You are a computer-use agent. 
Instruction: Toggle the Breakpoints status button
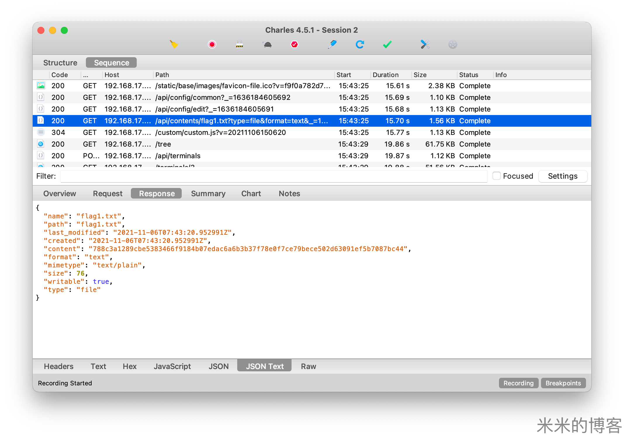[563, 383]
